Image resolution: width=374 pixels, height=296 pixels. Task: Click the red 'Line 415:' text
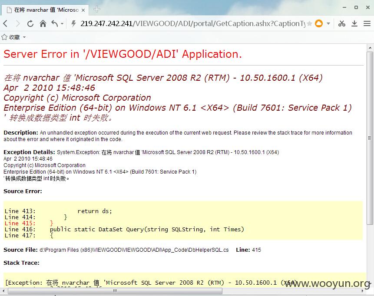pyautogui.click(x=20, y=223)
